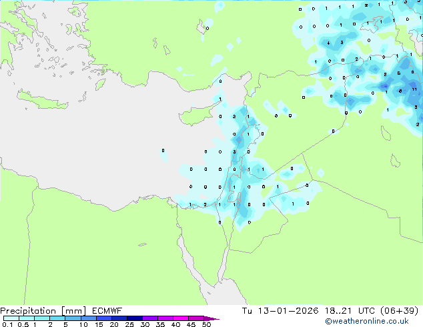Click the '(06+39)' forecast run text

pos(400,311)
